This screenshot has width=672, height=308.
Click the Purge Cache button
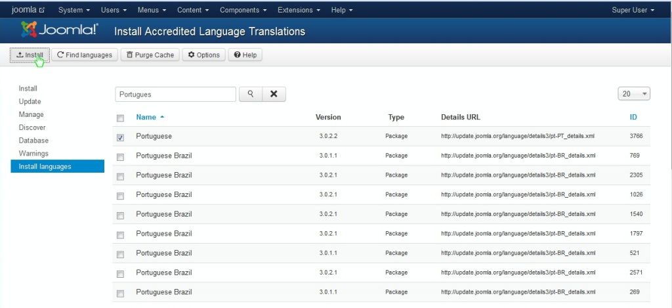150,55
